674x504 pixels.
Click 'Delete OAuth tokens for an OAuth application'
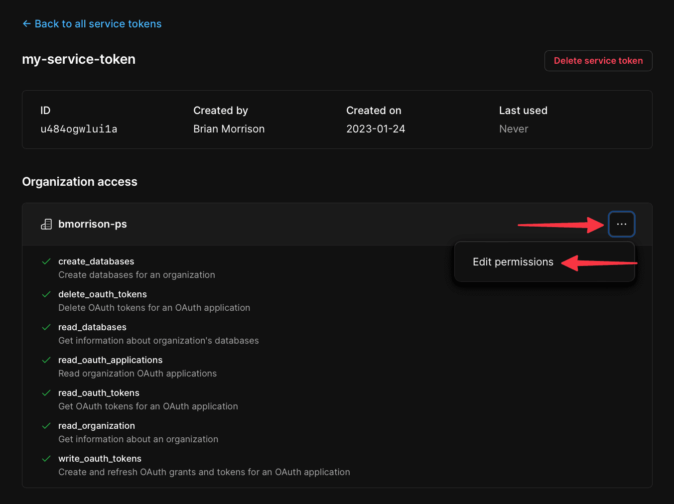click(154, 308)
